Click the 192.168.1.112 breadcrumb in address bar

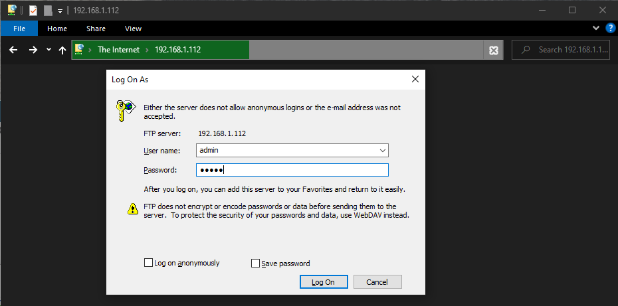click(177, 50)
